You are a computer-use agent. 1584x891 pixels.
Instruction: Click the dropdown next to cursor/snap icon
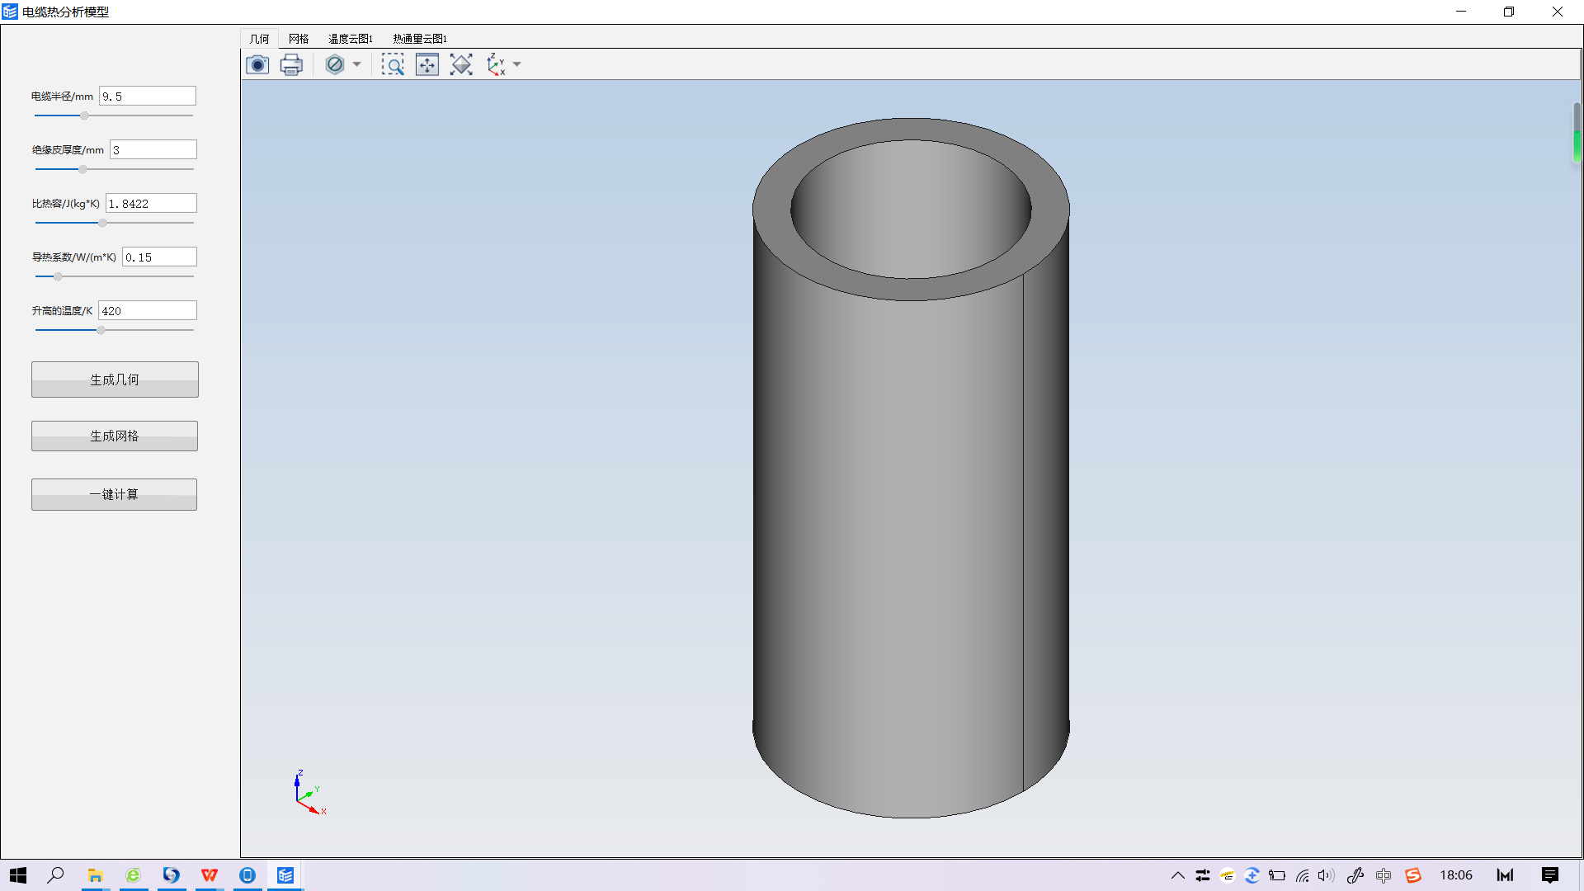coord(516,64)
